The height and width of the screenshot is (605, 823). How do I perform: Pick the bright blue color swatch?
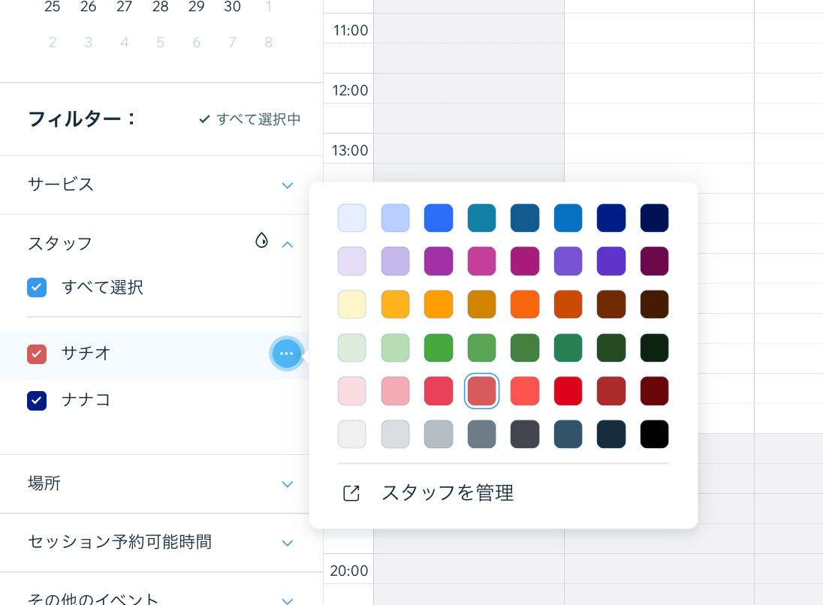click(439, 218)
